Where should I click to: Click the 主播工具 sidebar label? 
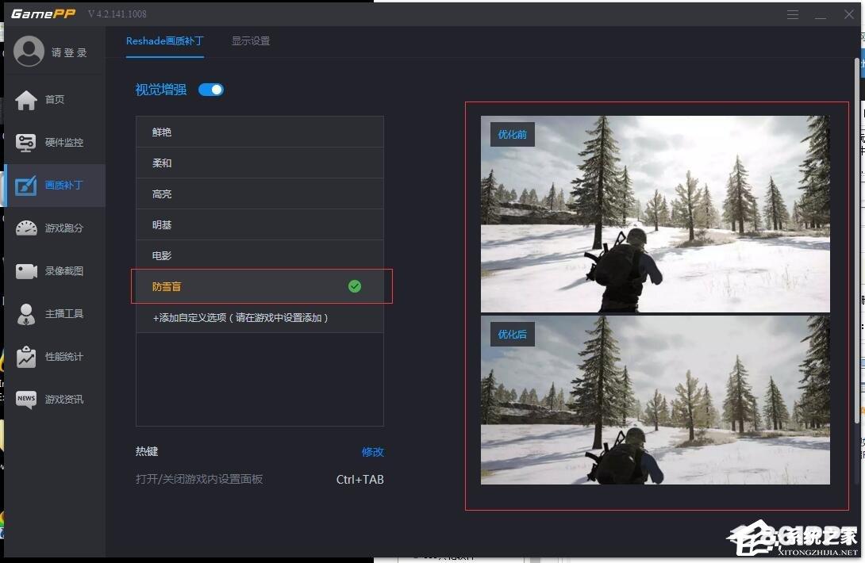64,314
